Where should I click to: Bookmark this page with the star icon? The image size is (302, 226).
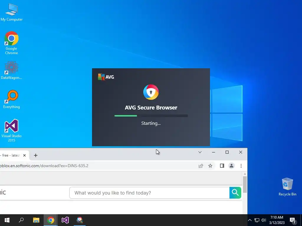point(210,166)
